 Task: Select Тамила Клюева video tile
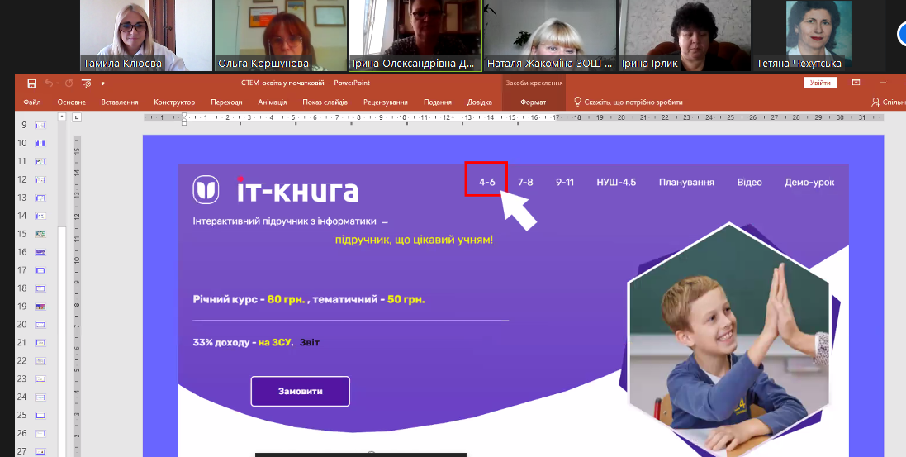(146, 36)
